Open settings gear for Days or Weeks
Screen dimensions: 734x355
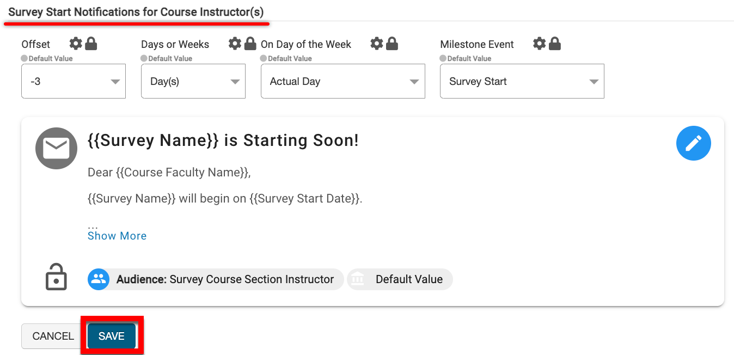(x=235, y=44)
